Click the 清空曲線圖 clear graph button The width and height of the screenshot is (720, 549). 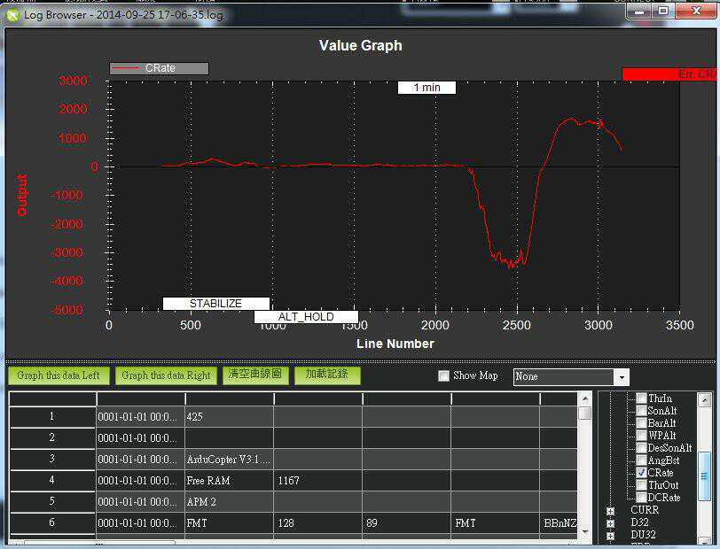[254, 375]
